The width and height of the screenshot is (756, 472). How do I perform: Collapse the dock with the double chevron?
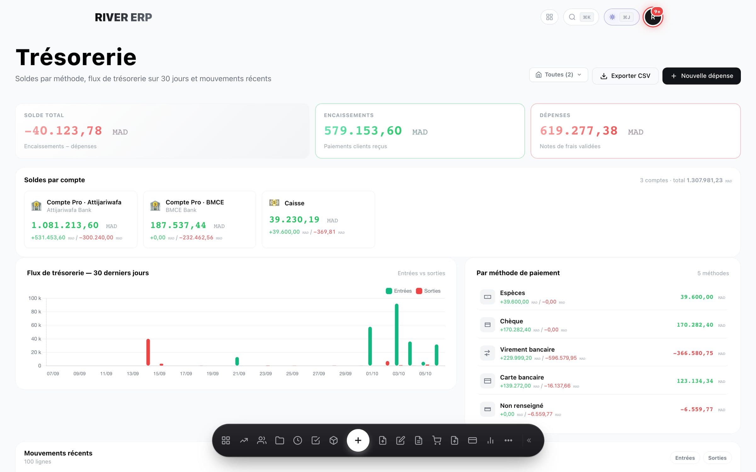[529, 440]
